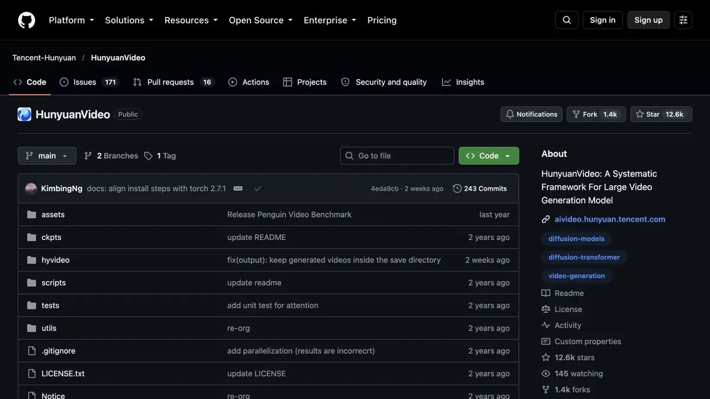Switch to the Issues tab

89,82
